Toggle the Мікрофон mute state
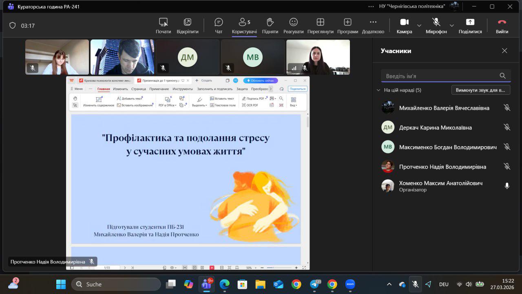This screenshot has width=522, height=294. tap(436, 25)
